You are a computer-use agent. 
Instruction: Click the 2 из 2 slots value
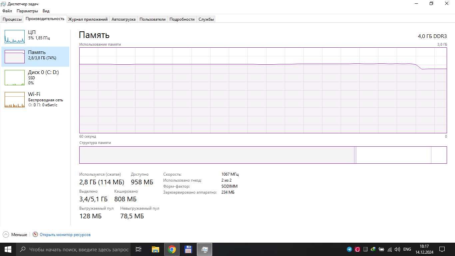[227, 180]
